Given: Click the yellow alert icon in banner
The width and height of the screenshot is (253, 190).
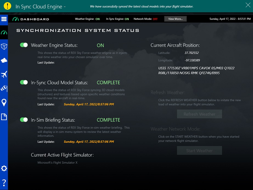Looking at the screenshot, I should [x=8, y=6].
